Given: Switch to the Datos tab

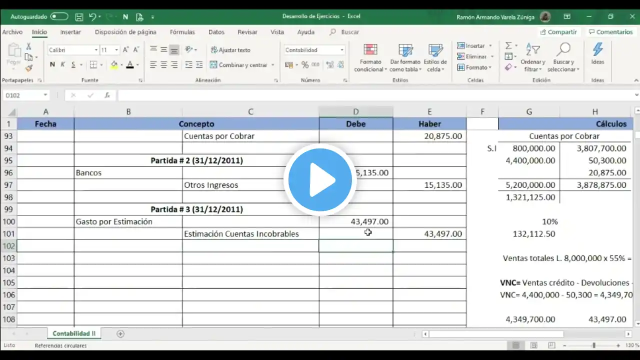Looking at the screenshot, I should pyautogui.click(x=216, y=32).
